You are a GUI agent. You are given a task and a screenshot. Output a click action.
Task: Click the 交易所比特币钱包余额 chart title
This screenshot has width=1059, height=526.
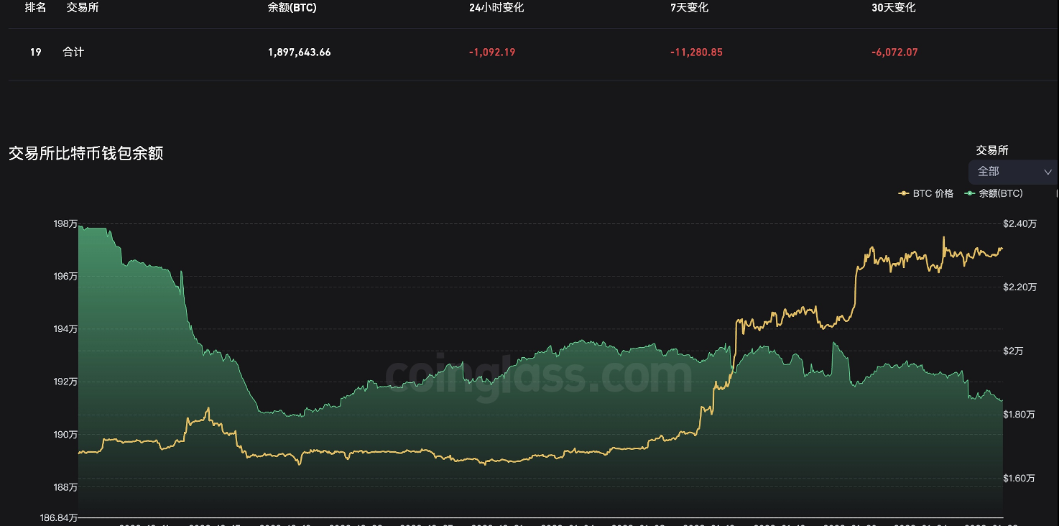click(x=85, y=153)
